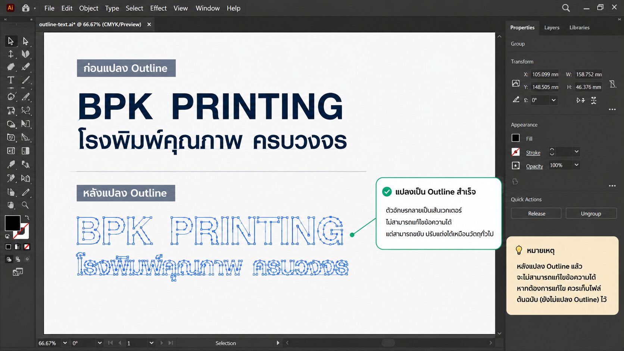Image resolution: width=624 pixels, height=351 pixels.
Task: Open rotation angle dropdown in Transform
Action: pyautogui.click(x=553, y=100)
